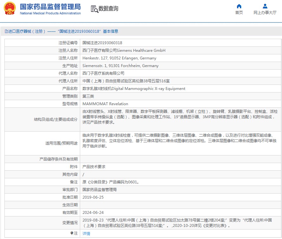Click the 附件 row label
Screen dimensions: 282x239
[x=74, y=167]
